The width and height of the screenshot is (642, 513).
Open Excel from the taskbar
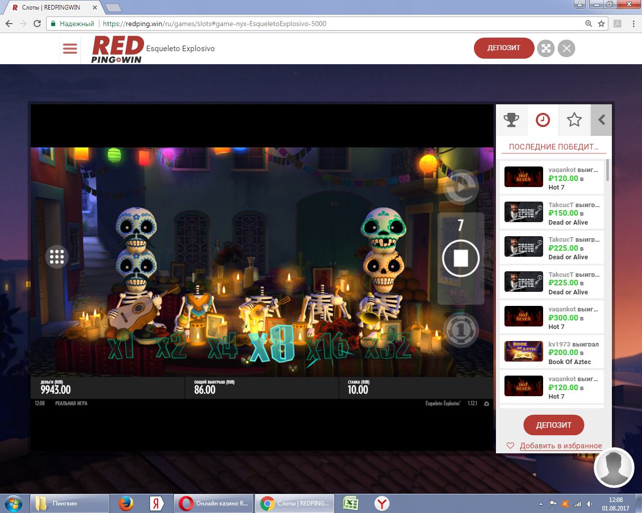[x=350, y=503]
